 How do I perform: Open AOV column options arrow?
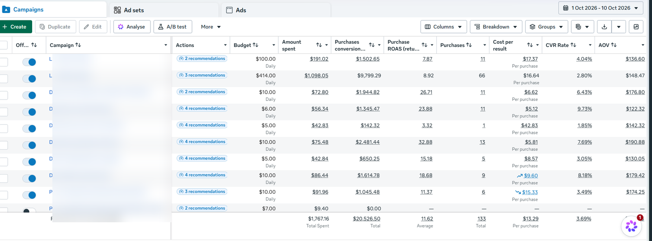[643, 45]
